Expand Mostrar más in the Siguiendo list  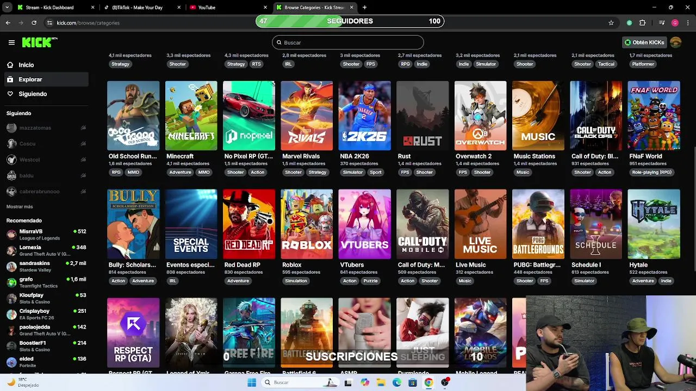point(20,207)
